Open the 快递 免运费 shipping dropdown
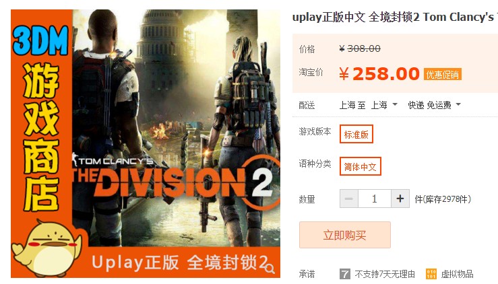This screenshot has width=498, height=284. (434, 105)
